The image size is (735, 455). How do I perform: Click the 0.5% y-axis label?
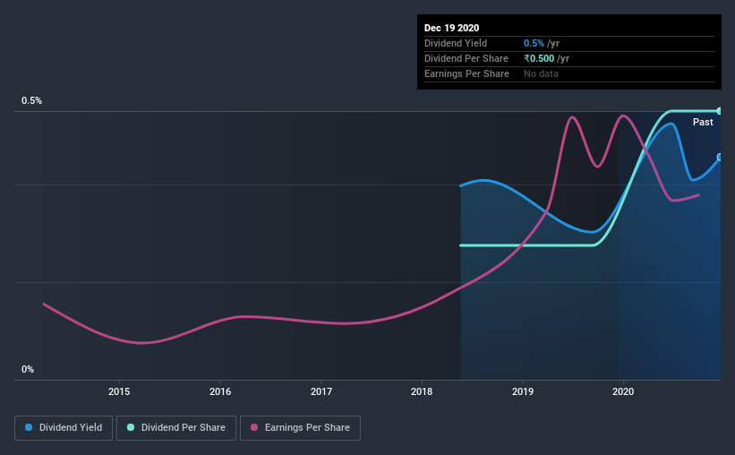(x=31, y=101)
